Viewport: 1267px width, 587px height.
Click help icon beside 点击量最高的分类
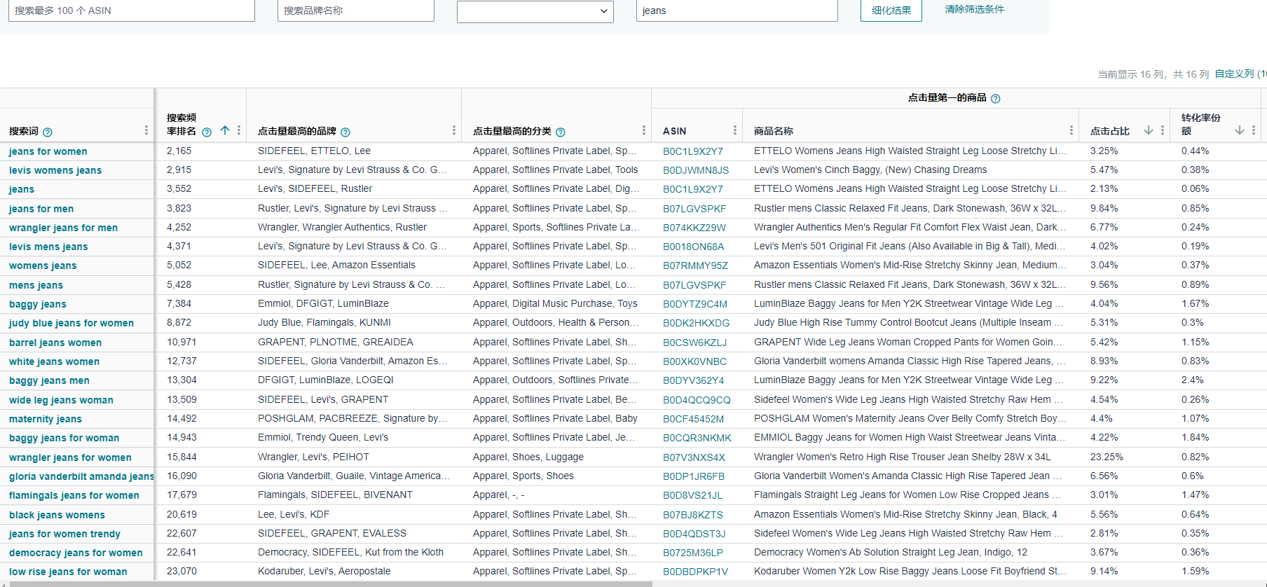[561, 132]
